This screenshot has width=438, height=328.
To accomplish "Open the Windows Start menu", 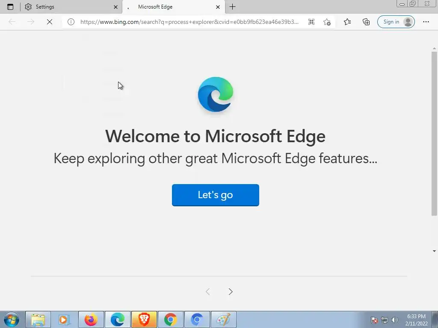I will pyautogui.click(x=11, y=319).
